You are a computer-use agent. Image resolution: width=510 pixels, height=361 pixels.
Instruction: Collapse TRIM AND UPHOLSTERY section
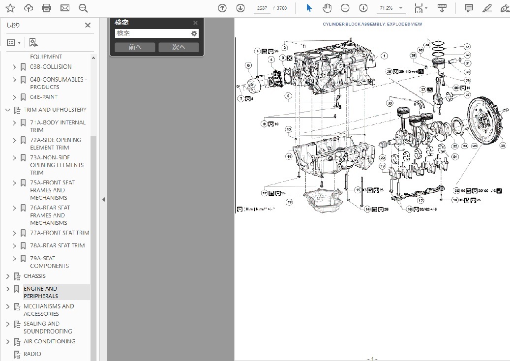click(x=8, y=110)
